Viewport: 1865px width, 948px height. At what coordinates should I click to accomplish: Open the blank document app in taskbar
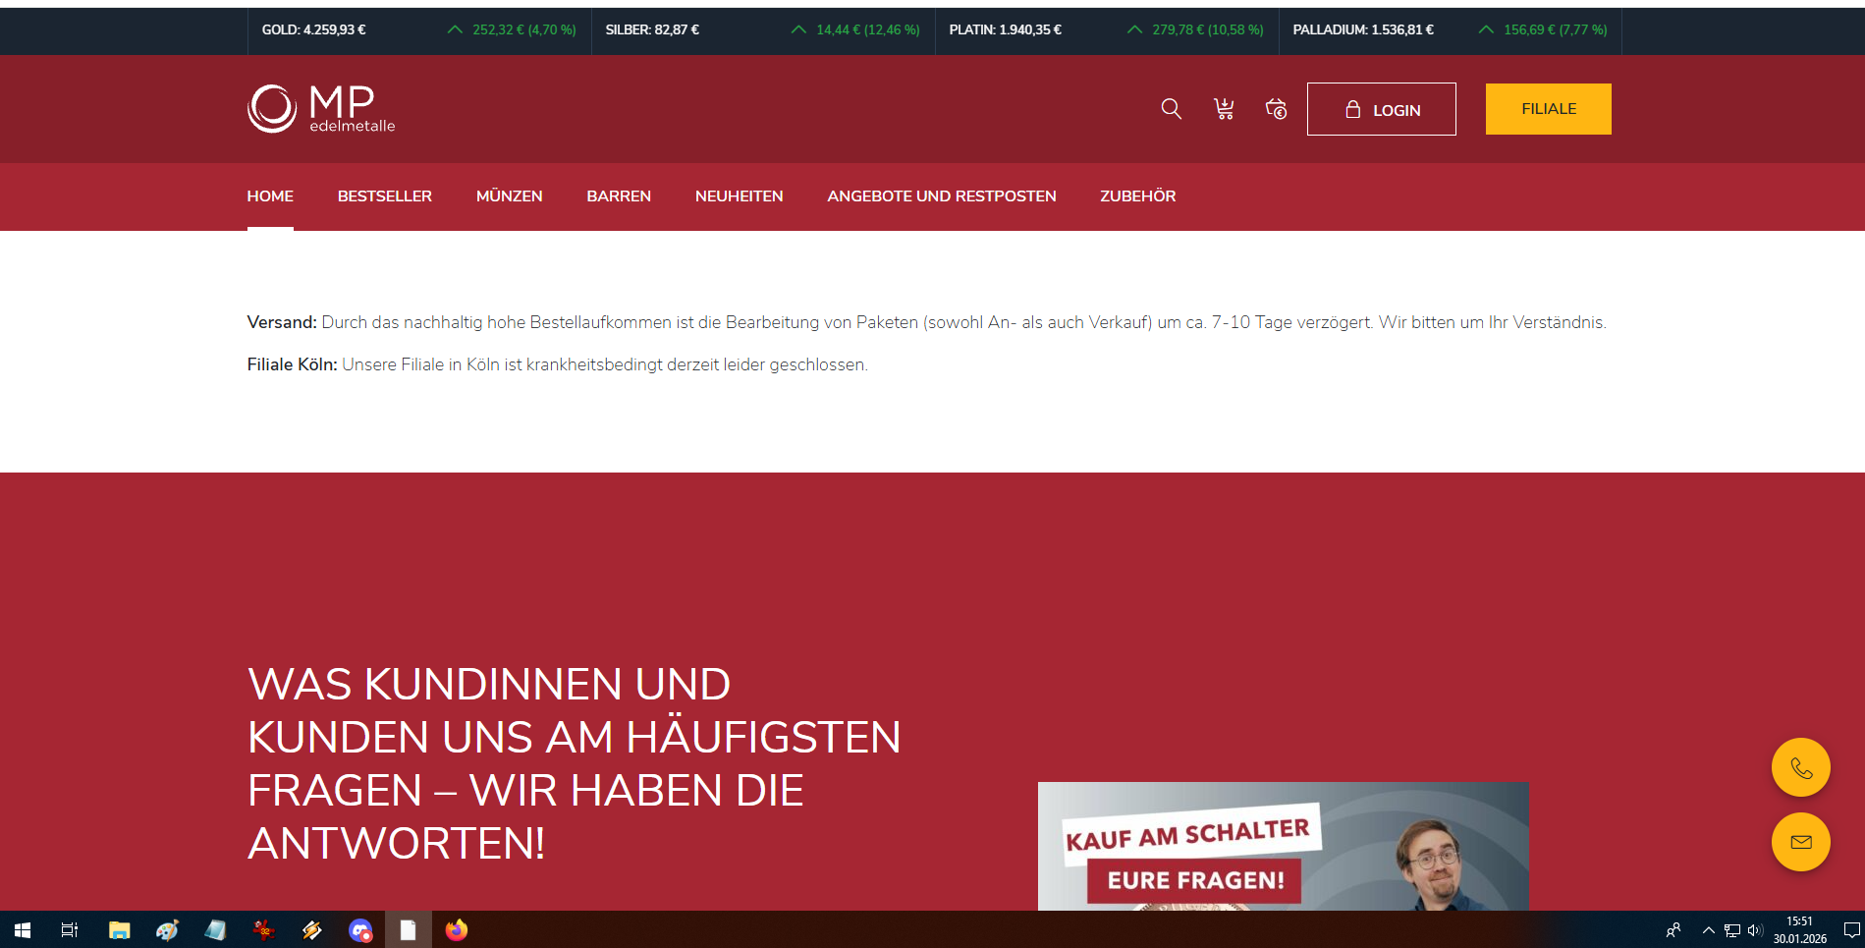[x=408, y=929]
